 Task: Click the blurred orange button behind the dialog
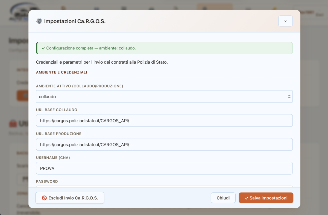[23, 95]
